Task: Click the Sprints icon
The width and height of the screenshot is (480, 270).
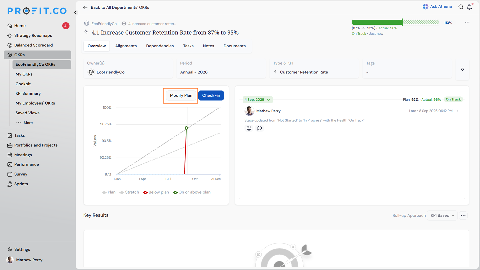Action: click(10, 184)
